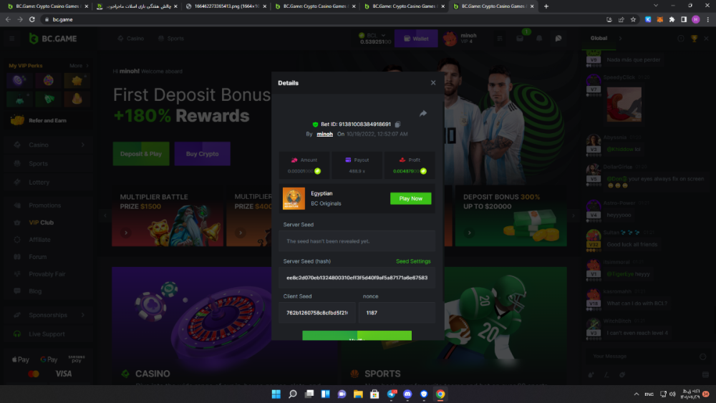Click the Client Seed field

[317, 313]
